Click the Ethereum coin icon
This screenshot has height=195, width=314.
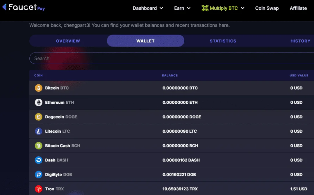(39, 102)
